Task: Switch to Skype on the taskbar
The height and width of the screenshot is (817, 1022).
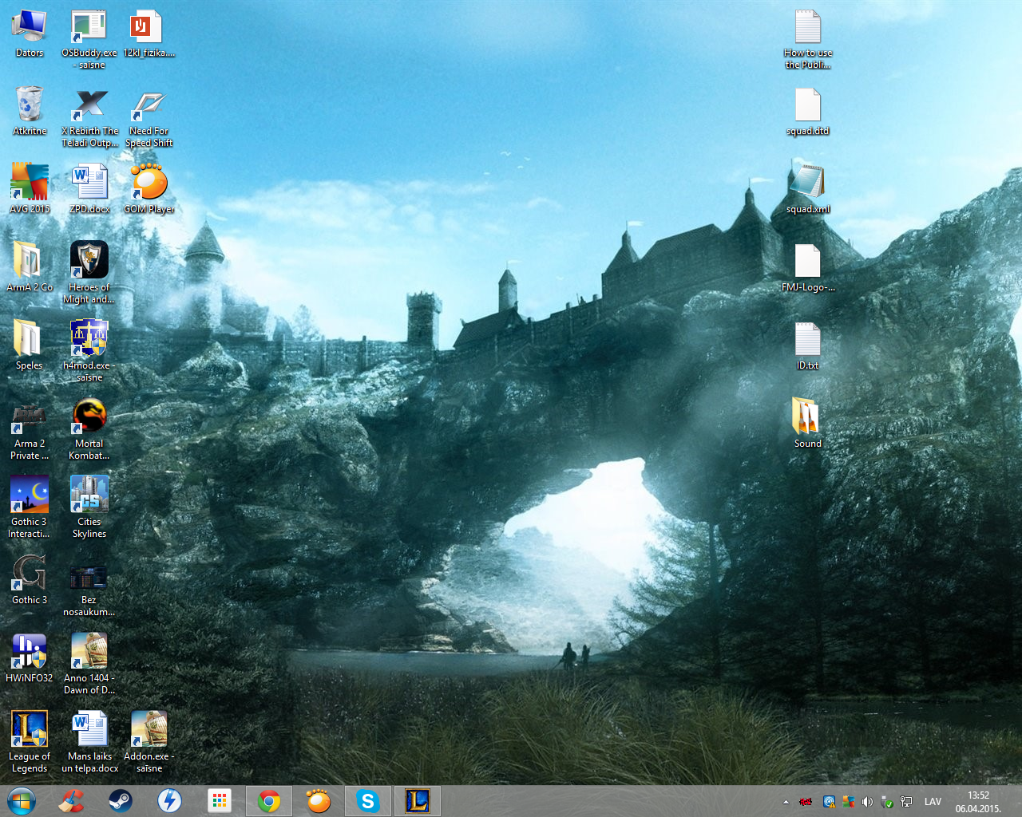Action: pyautogui.click(x=368, y=800)
